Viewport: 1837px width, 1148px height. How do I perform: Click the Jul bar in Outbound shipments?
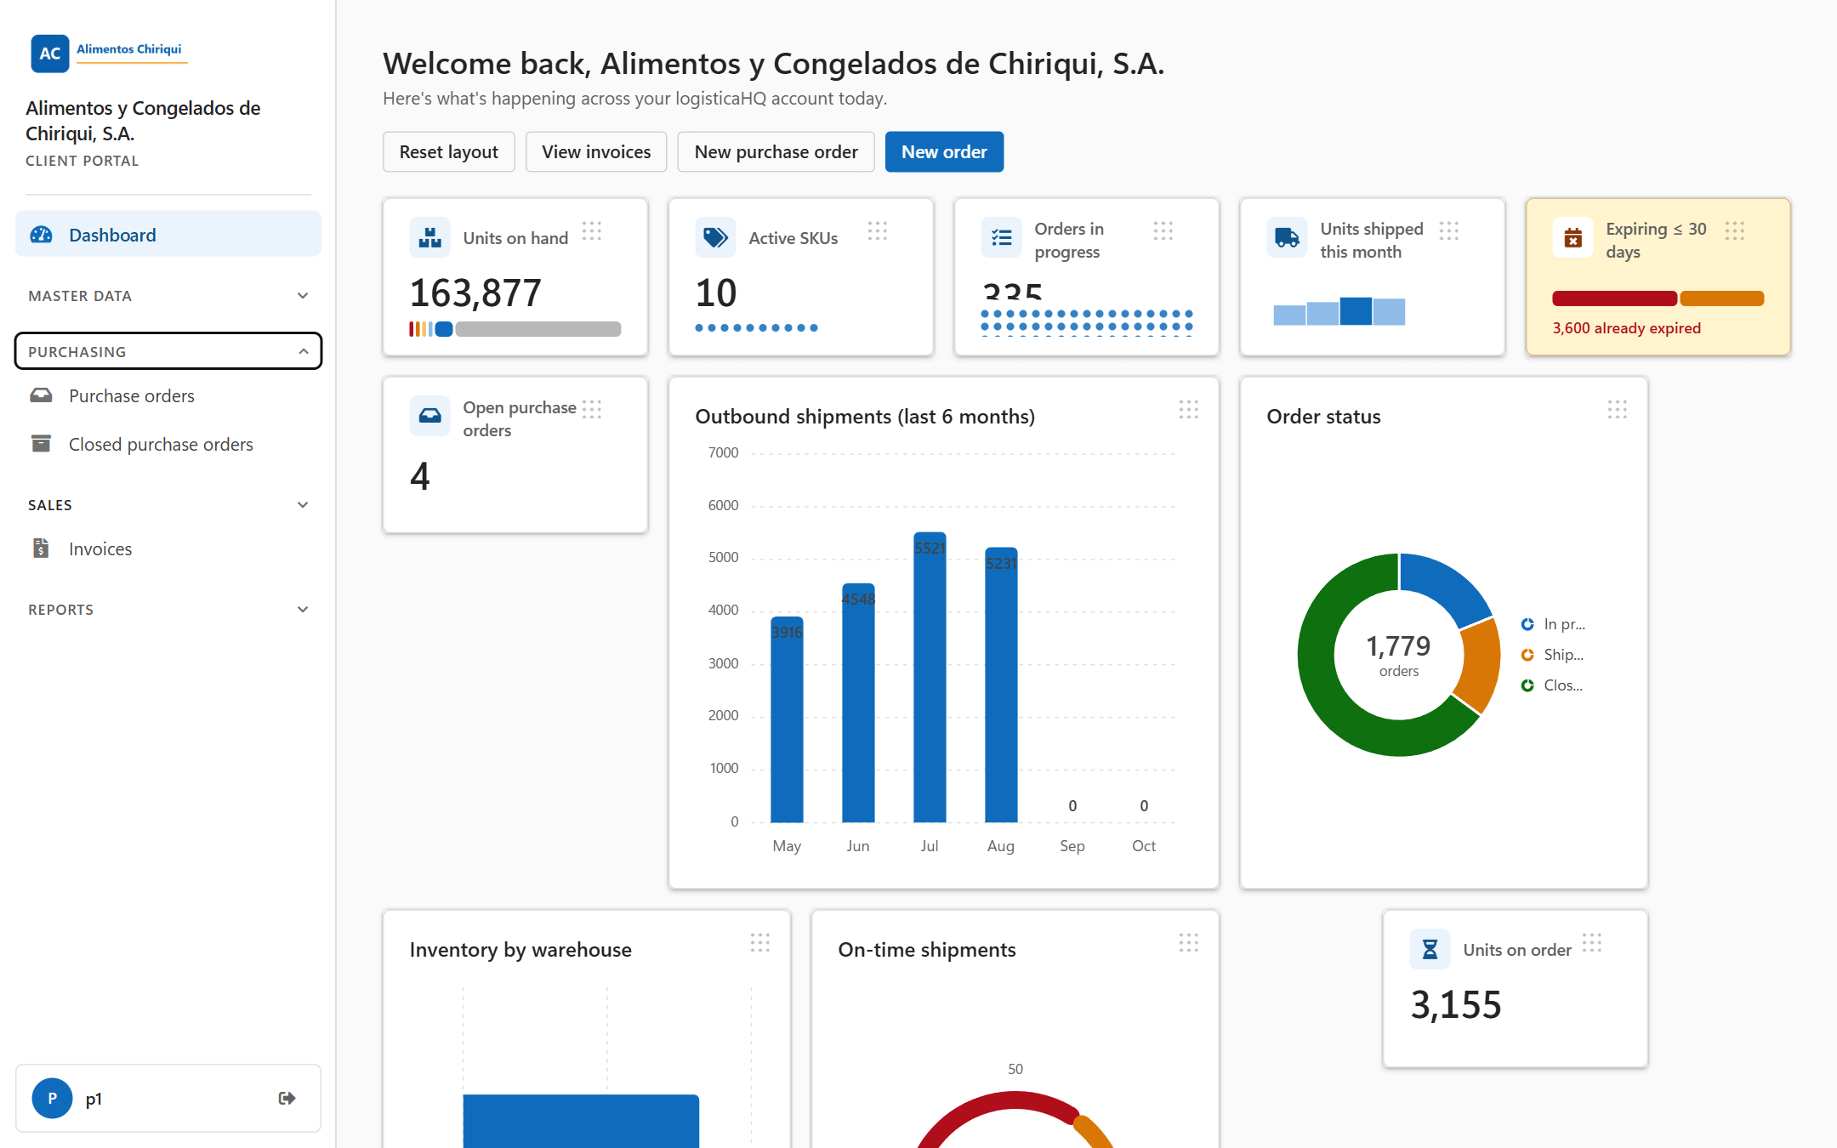click(x=930, y=678)
